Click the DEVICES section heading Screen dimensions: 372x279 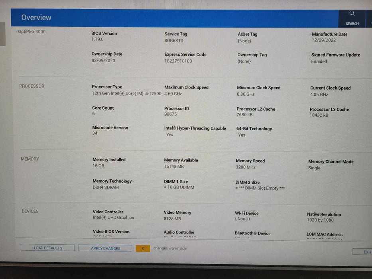click(x=30, y=211)
